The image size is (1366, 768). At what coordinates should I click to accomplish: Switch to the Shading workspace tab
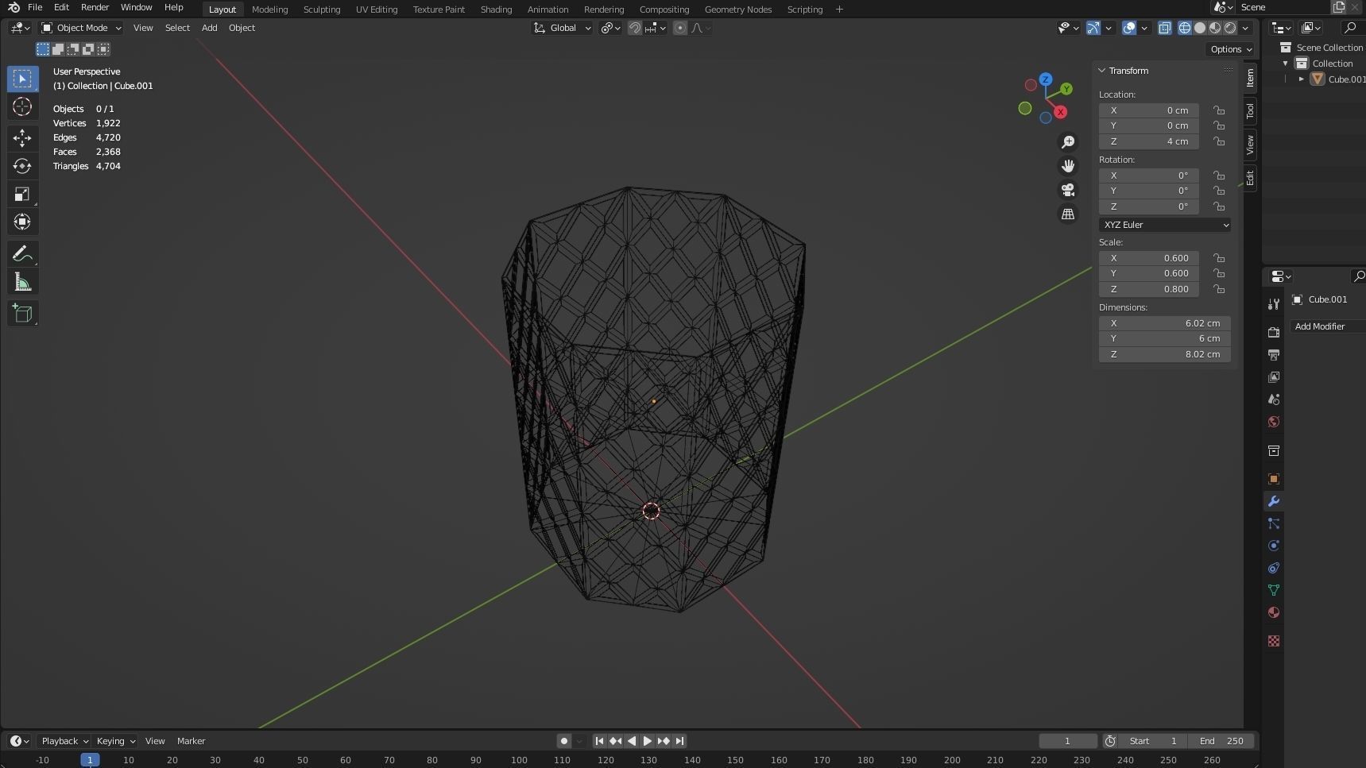click(496, 10)
